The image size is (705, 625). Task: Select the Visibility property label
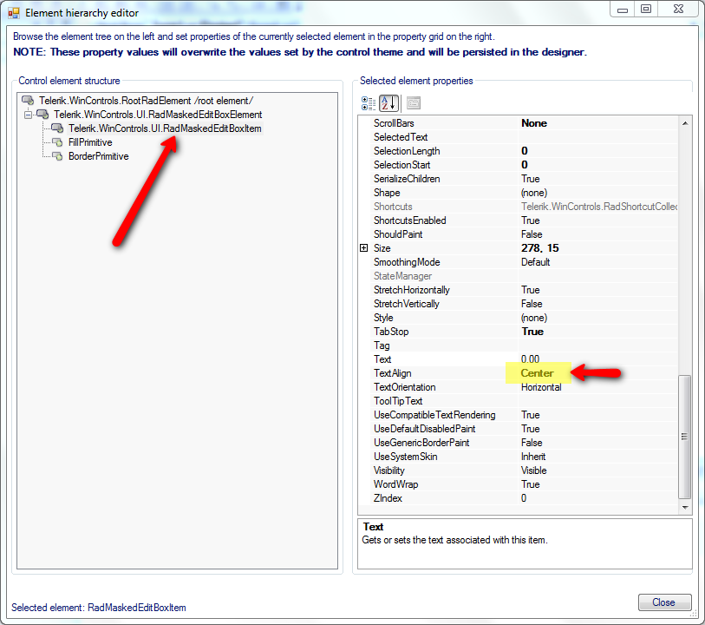point(388,470)
